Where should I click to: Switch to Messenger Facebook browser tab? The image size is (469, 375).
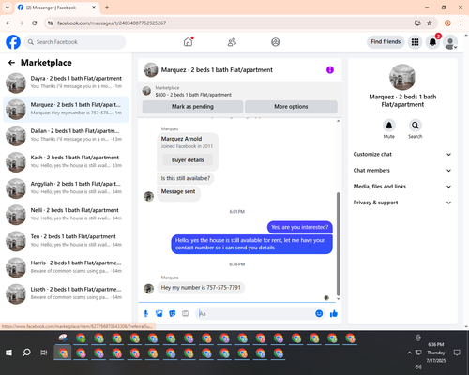[x=56, y=7]
